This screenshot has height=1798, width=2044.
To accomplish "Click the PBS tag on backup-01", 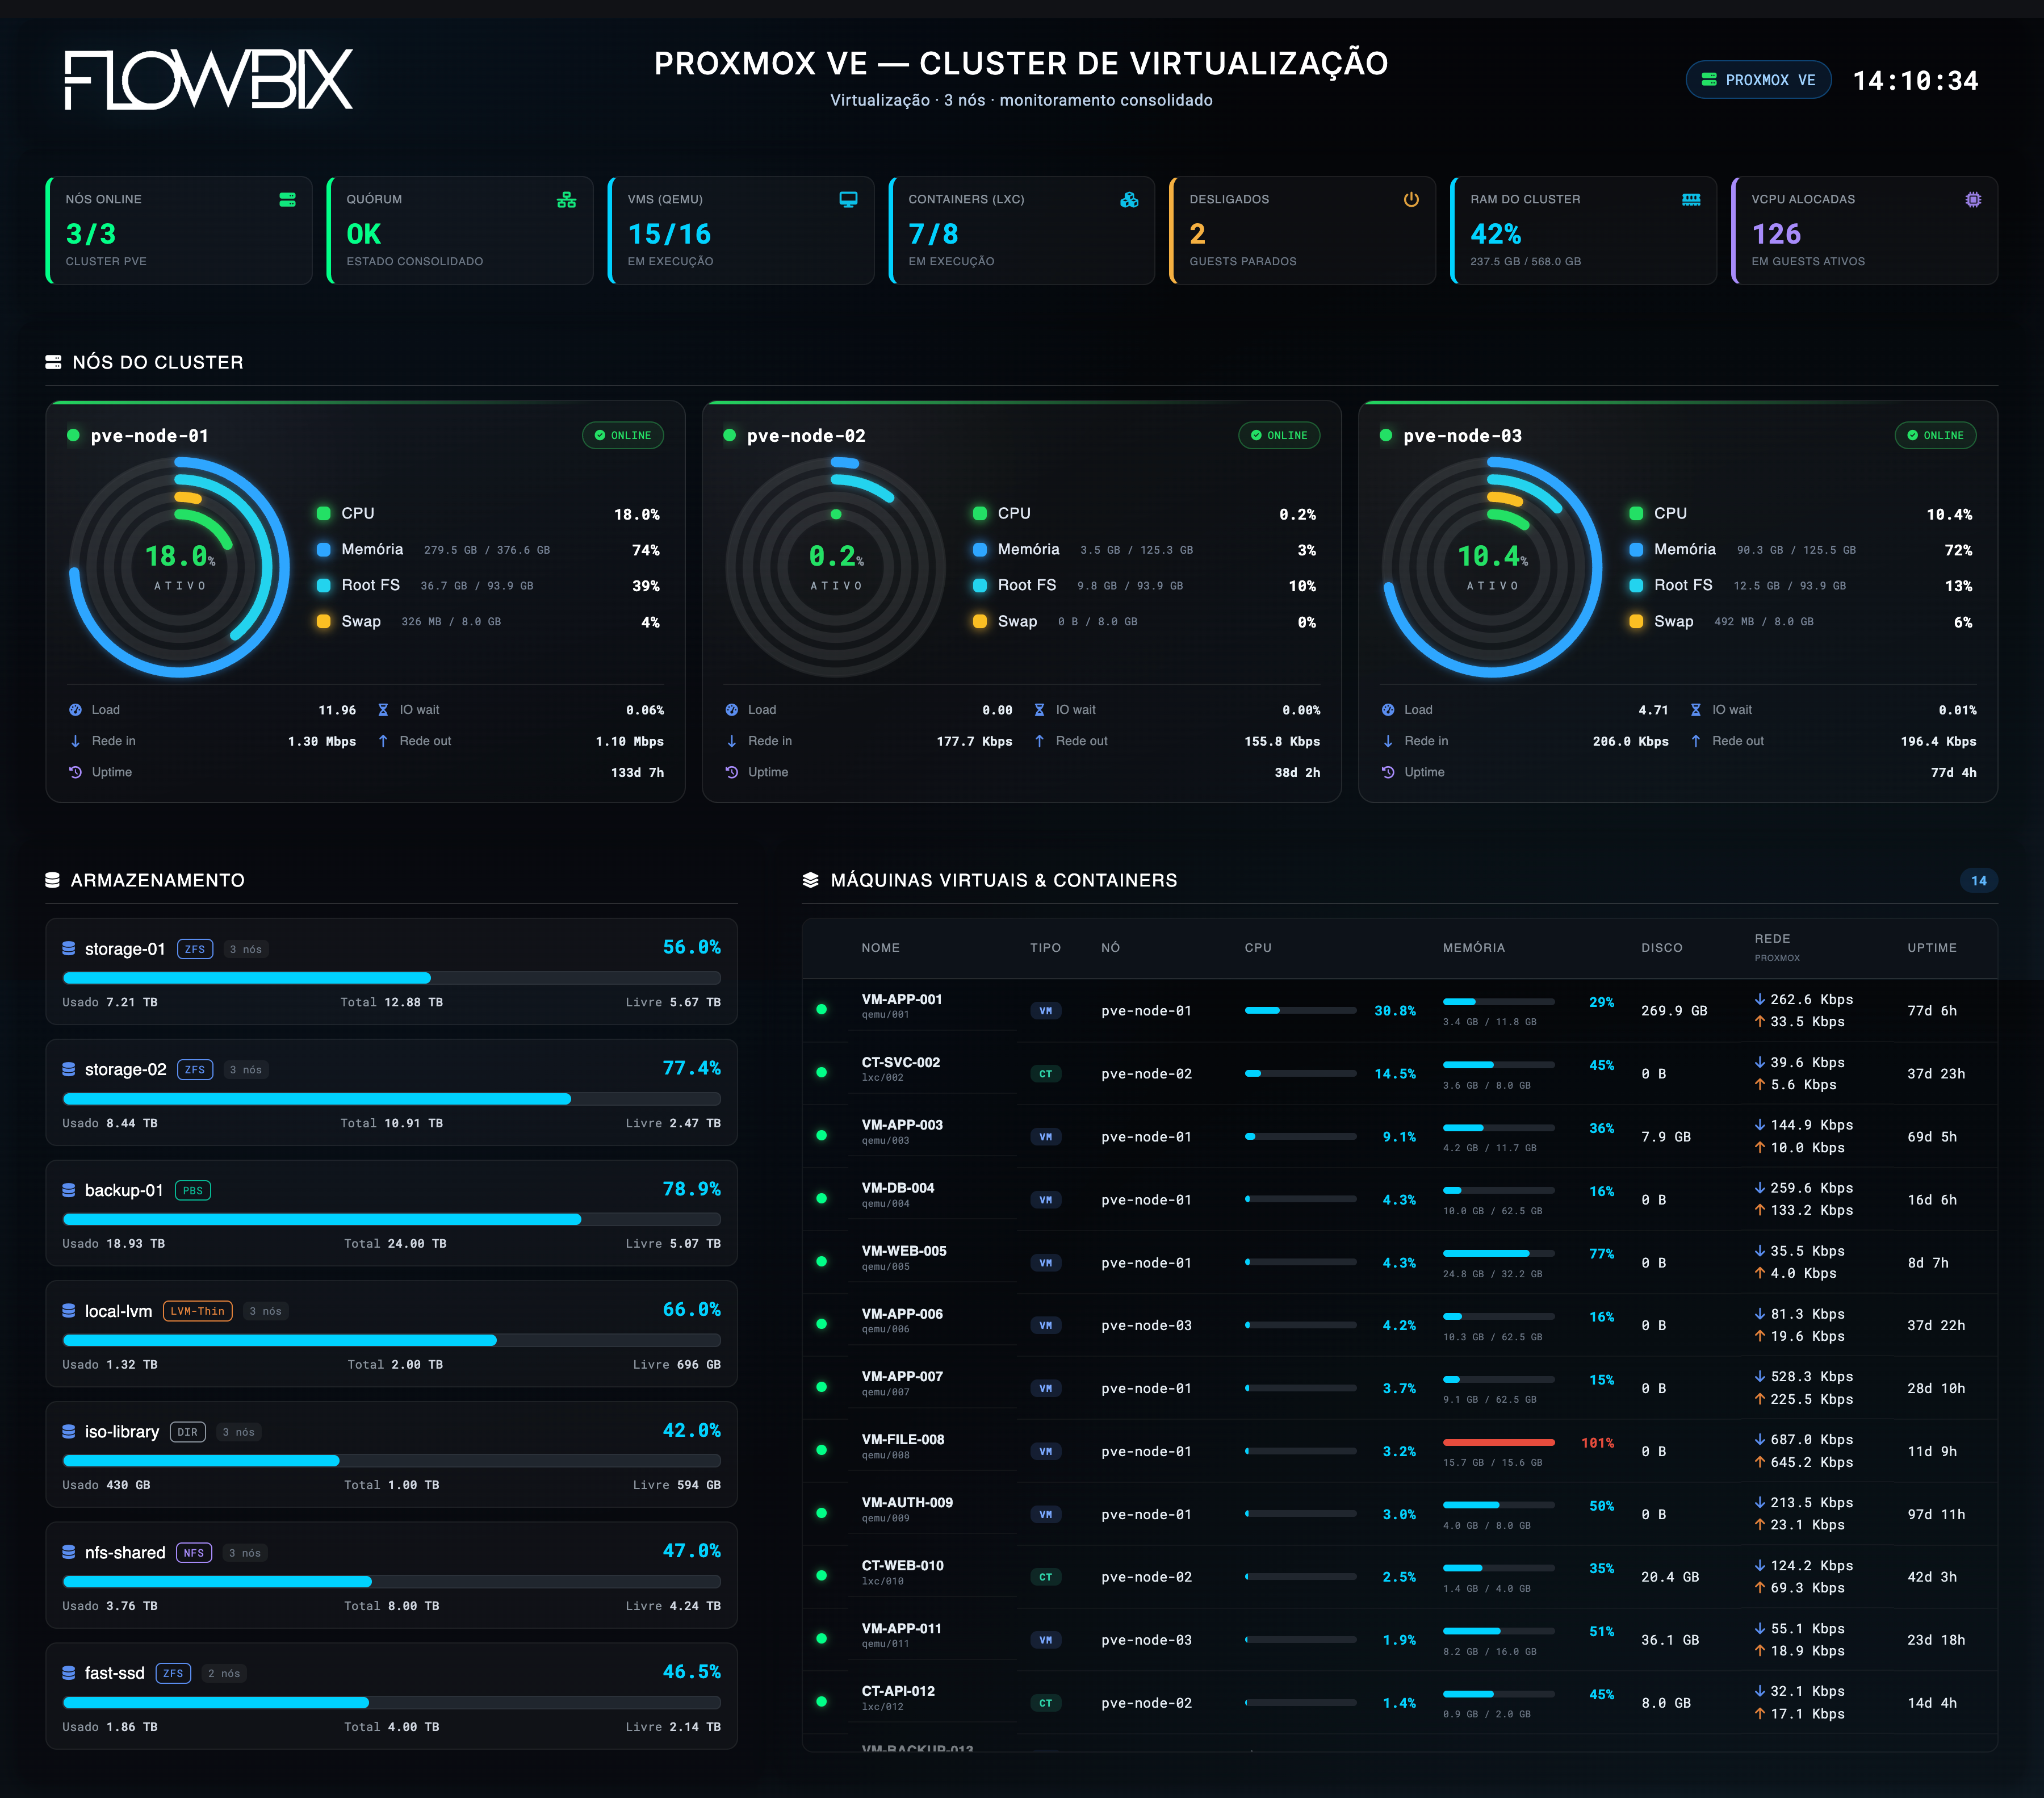I will pos(193,1190).
